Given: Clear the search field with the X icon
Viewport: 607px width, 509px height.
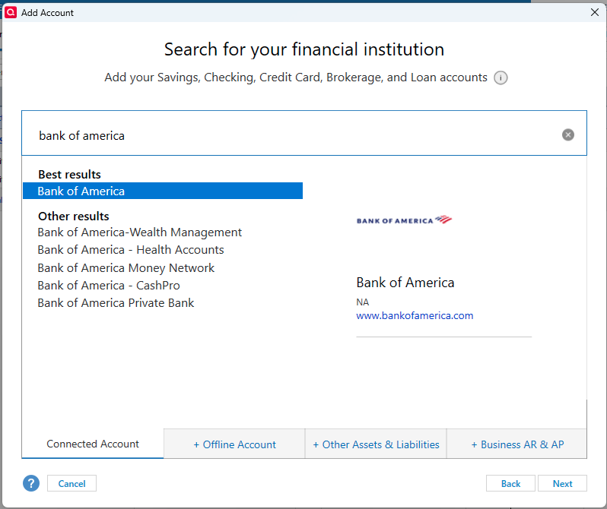Looking at the screenshot, I should tap(568, 134).
